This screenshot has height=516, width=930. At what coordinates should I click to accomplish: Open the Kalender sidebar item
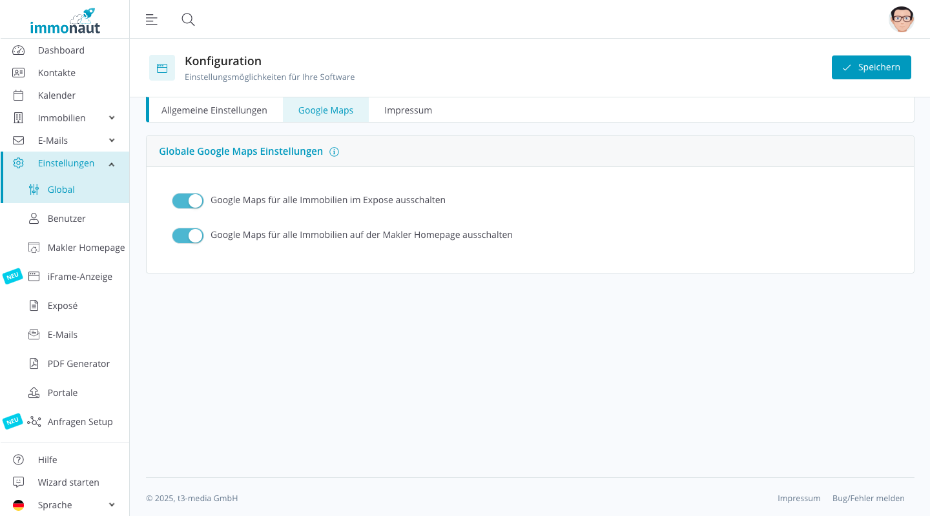(x=57, y=95)
